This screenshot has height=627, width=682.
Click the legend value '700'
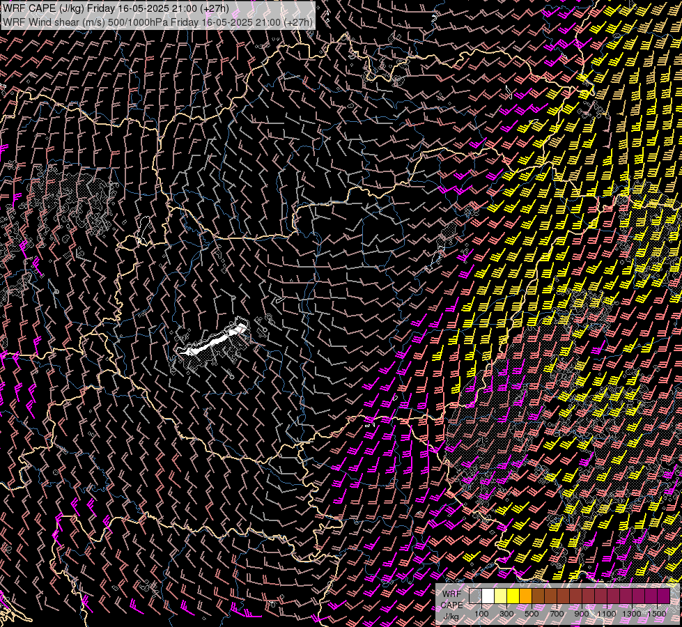tap(557, 614)
